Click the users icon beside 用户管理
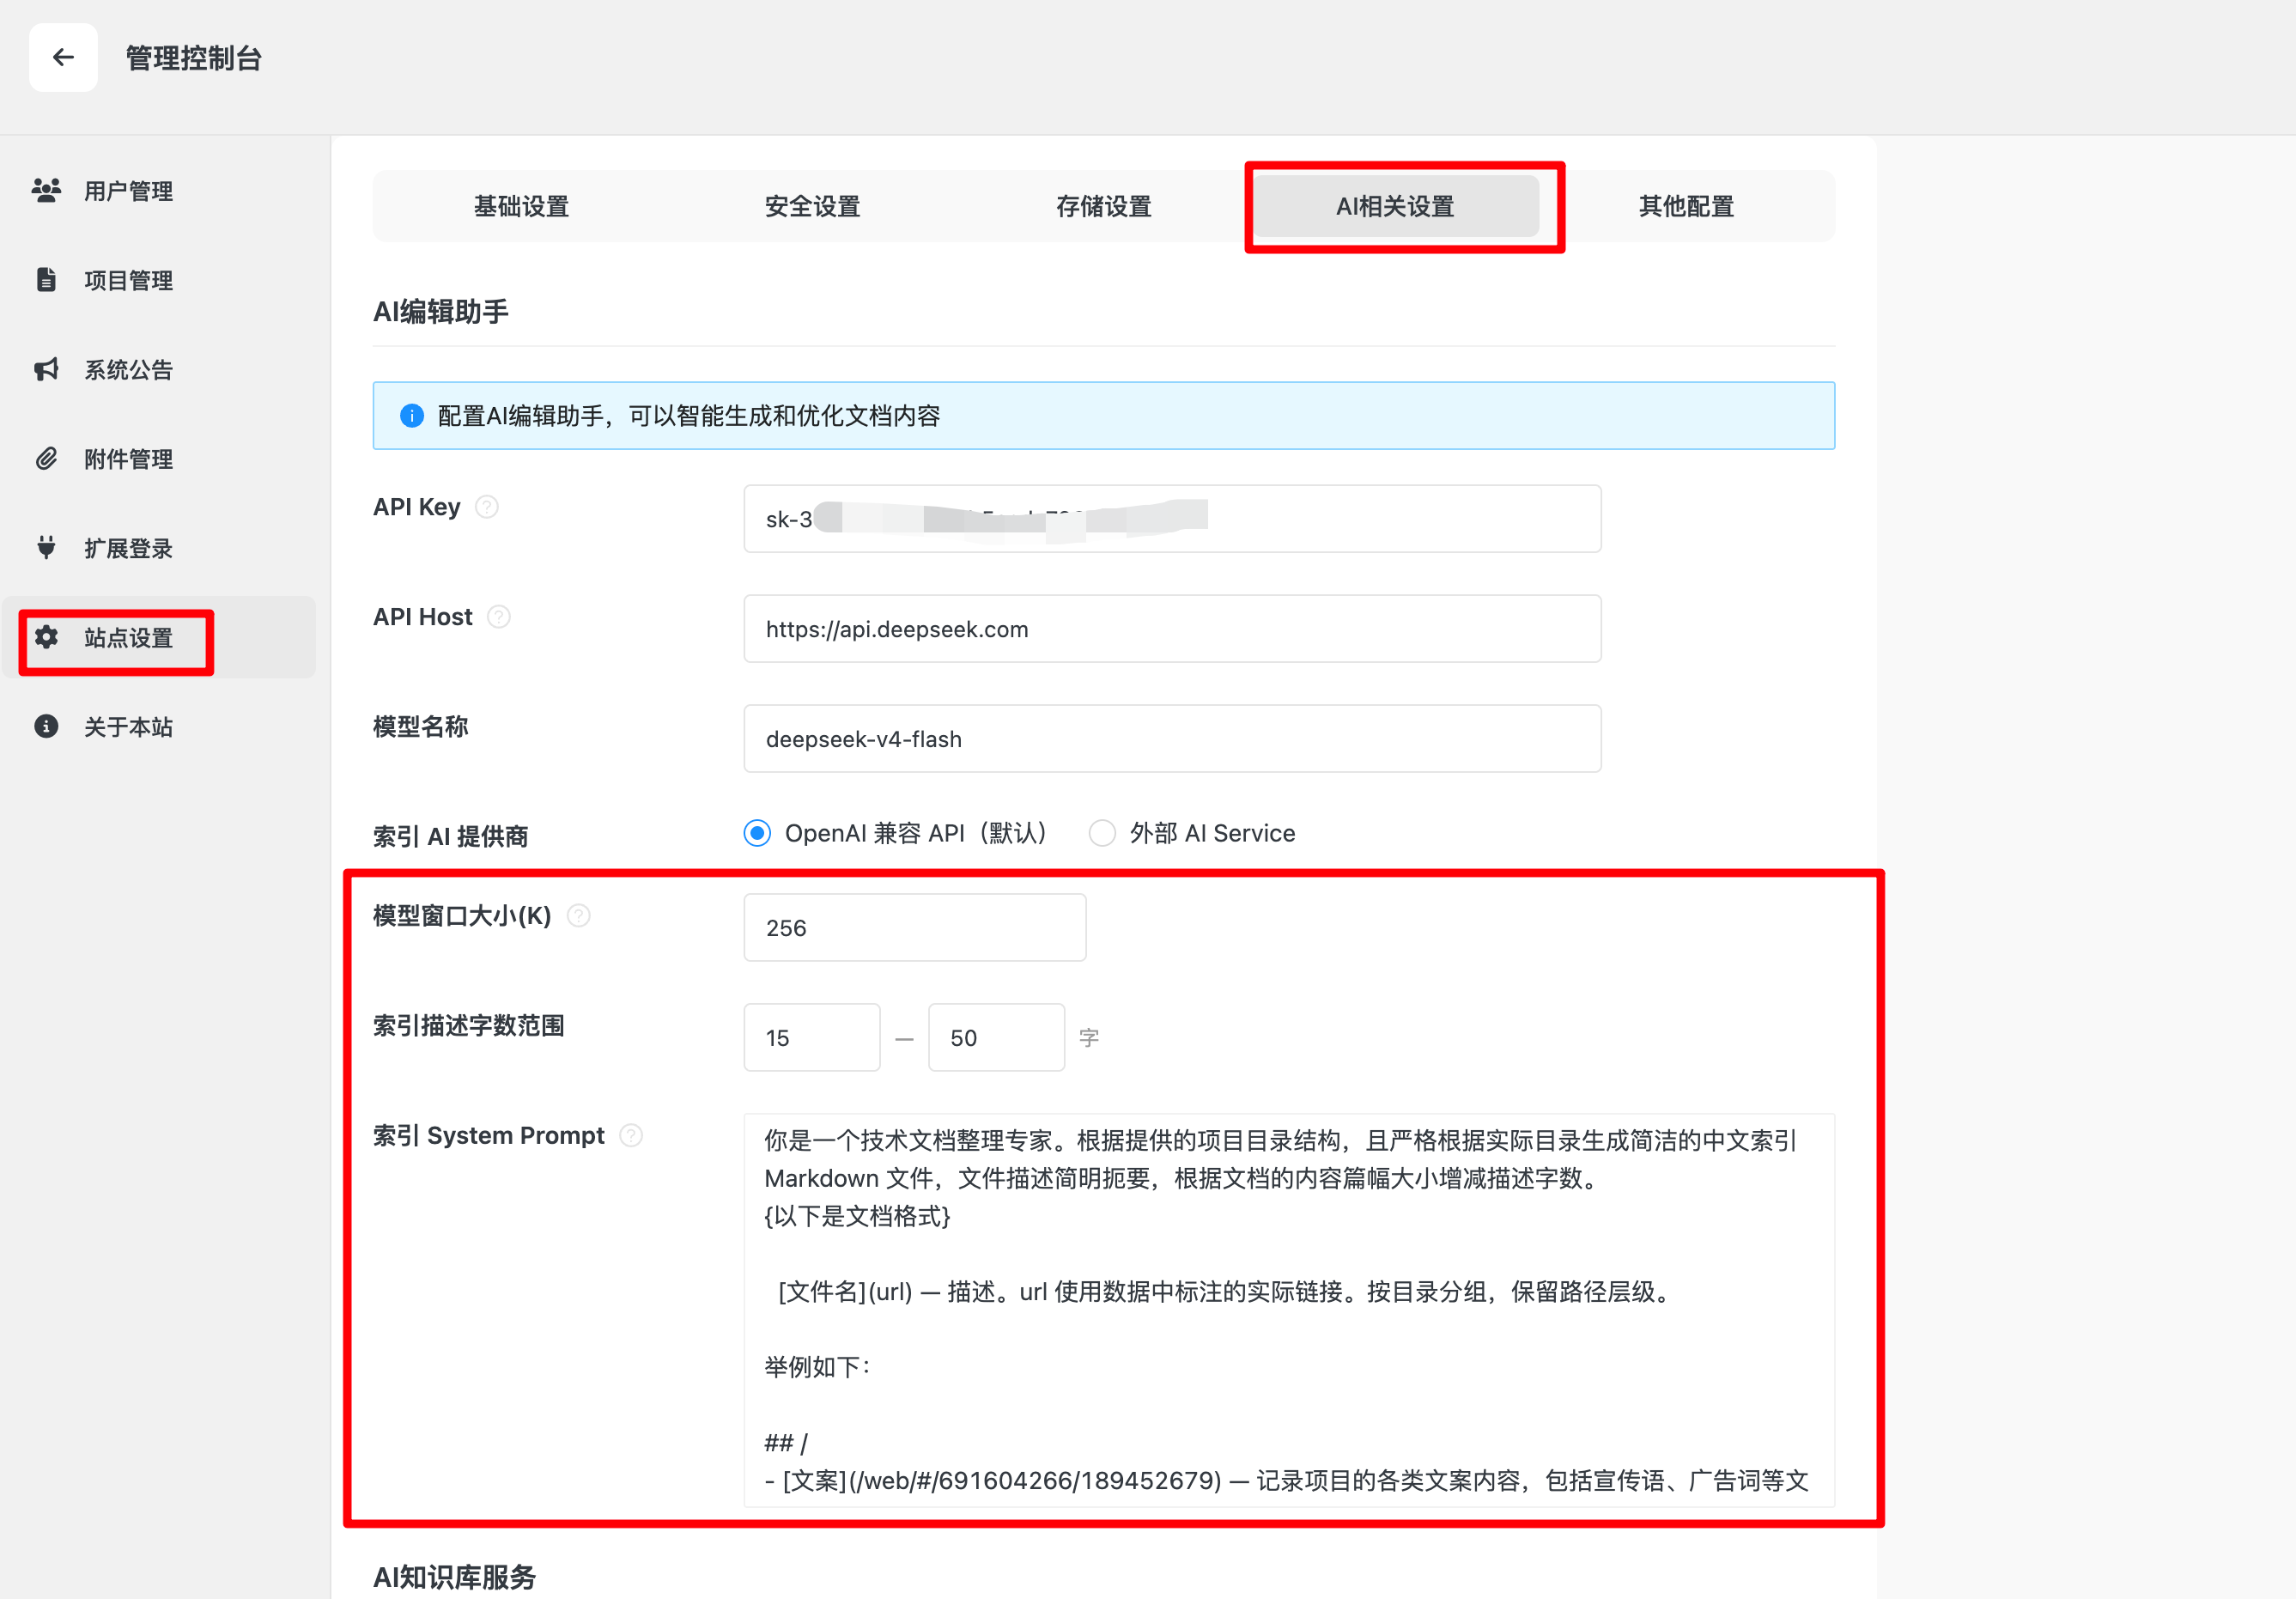The width and height of the screenshot is (2296, 1599). coord(46,190)
